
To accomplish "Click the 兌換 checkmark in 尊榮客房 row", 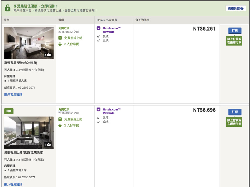I will 99,41.
